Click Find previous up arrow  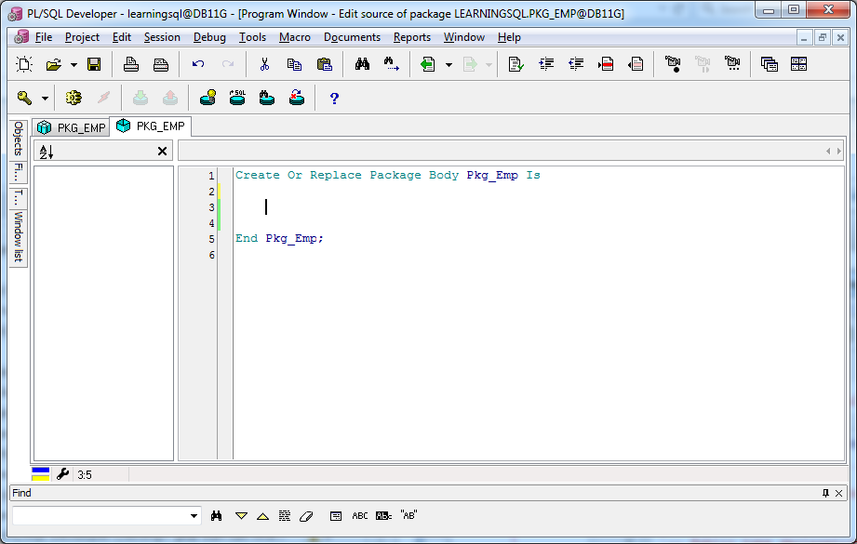pyautogui.click(x=263, y=515)
